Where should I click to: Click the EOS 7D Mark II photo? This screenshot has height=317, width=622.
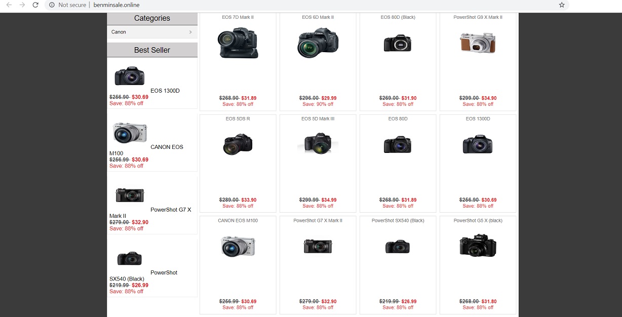point(238,43)
